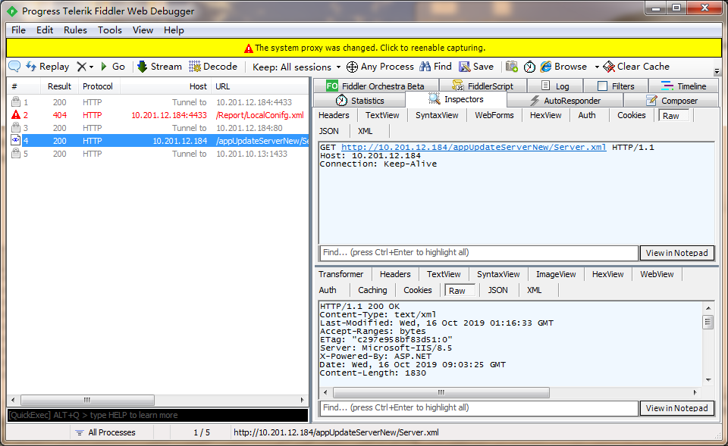
Task: Click View in Notepad for the request
Action: 677,252
